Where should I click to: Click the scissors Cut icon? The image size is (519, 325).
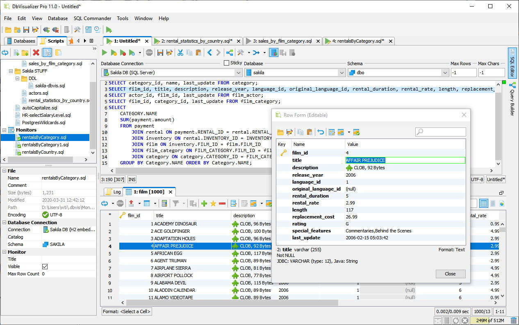point(180,52)
